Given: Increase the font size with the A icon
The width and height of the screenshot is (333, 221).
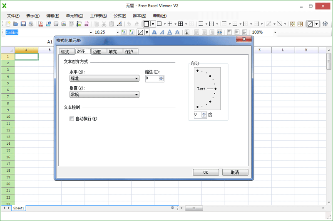Looking at the screenshot, I should coord(124,32).
